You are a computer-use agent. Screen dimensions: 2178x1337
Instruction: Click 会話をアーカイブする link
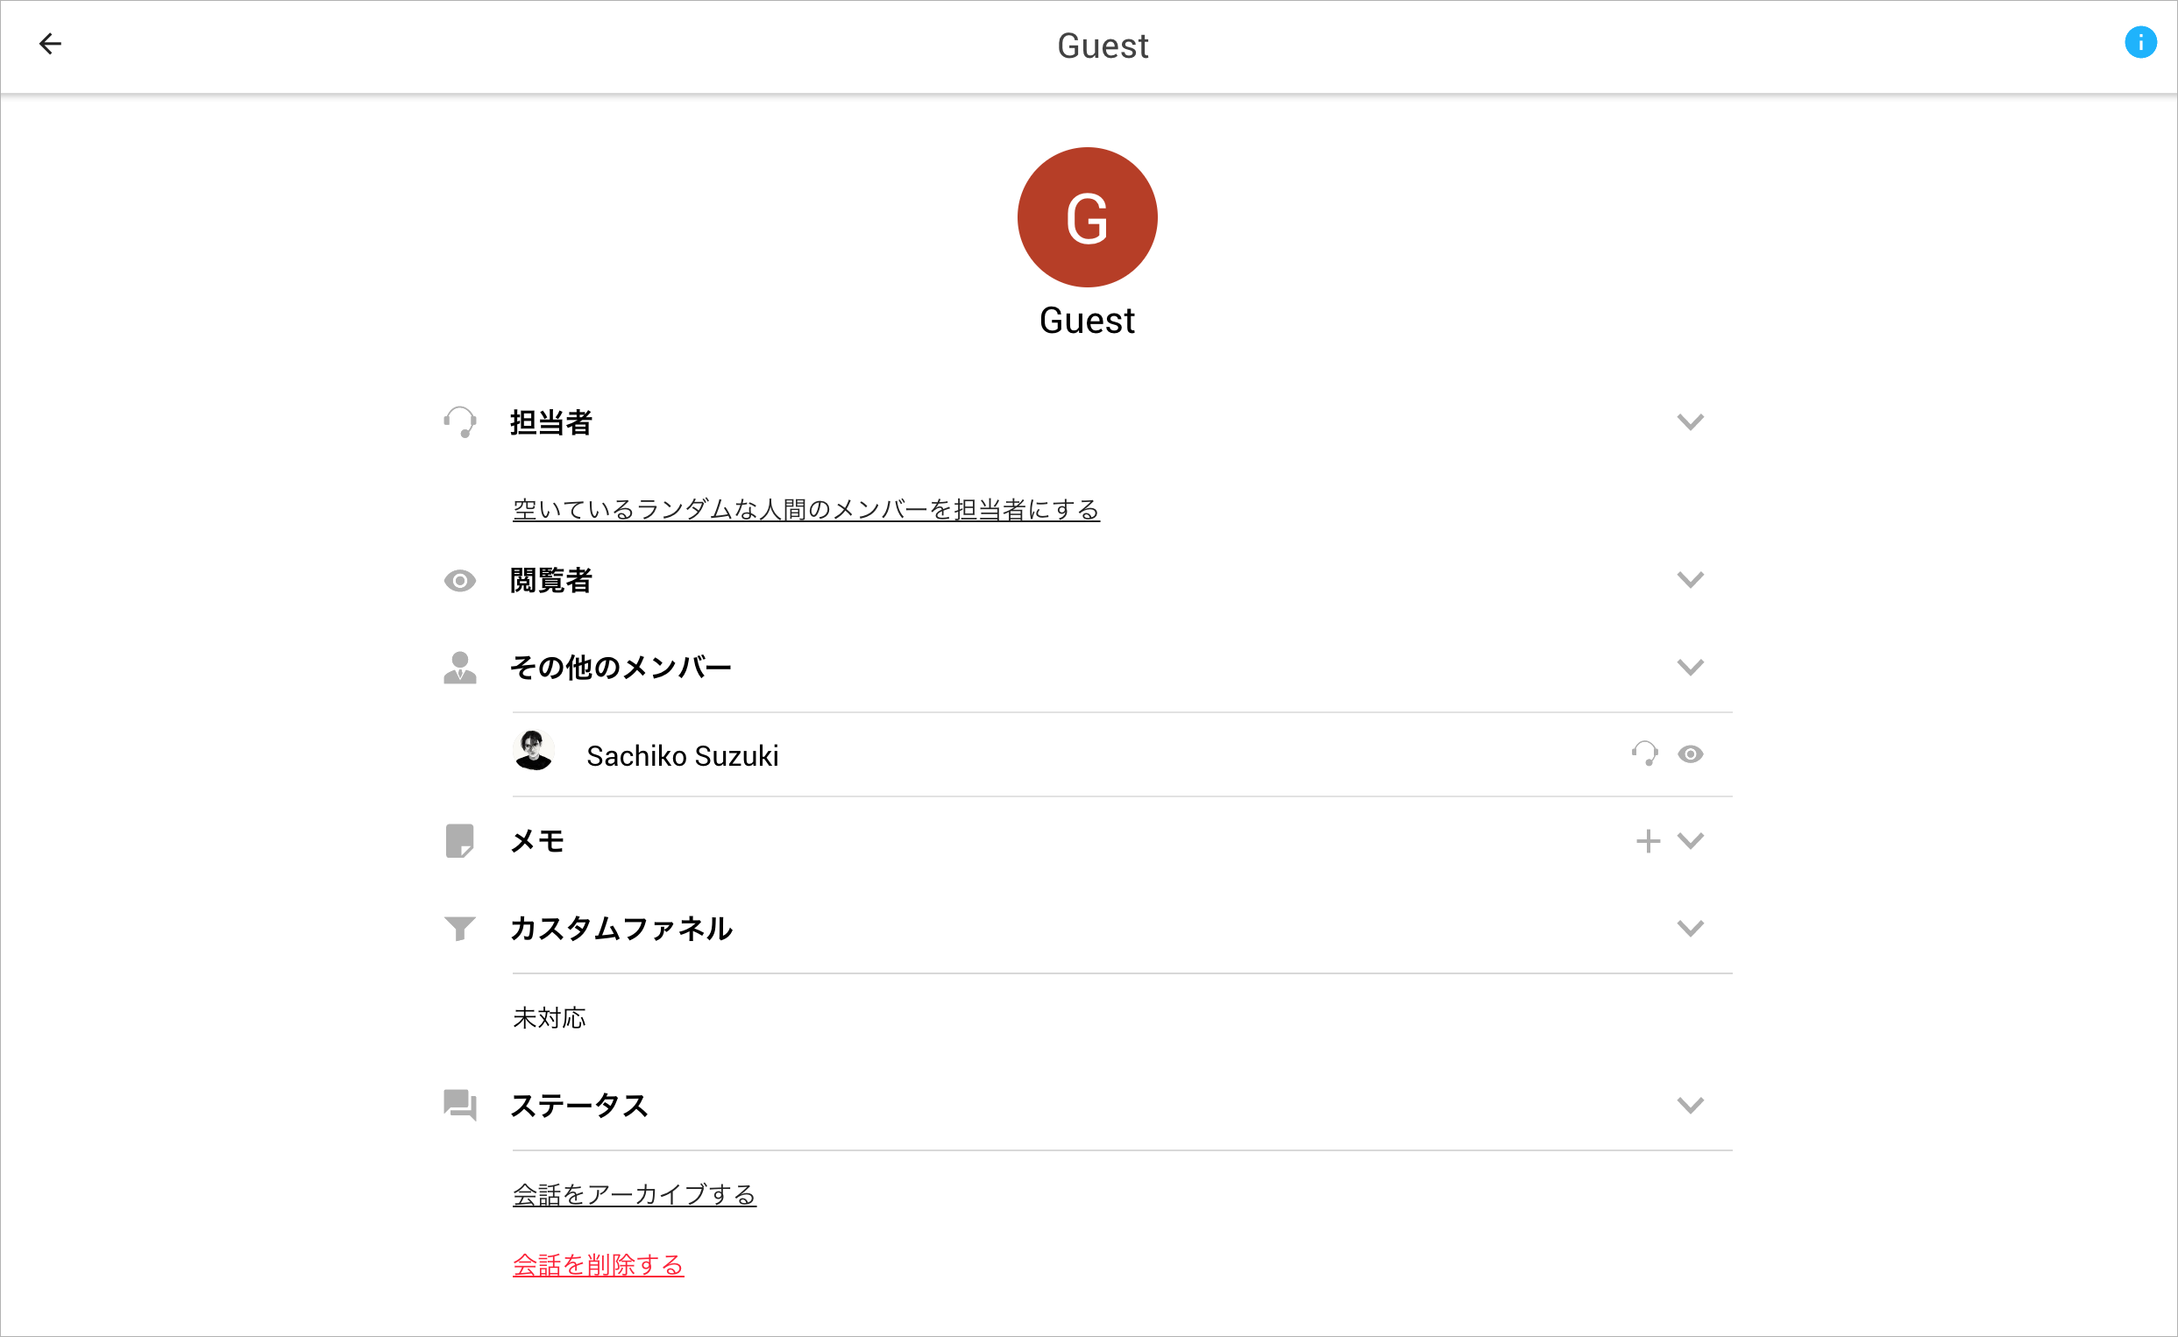[635, 1194]
